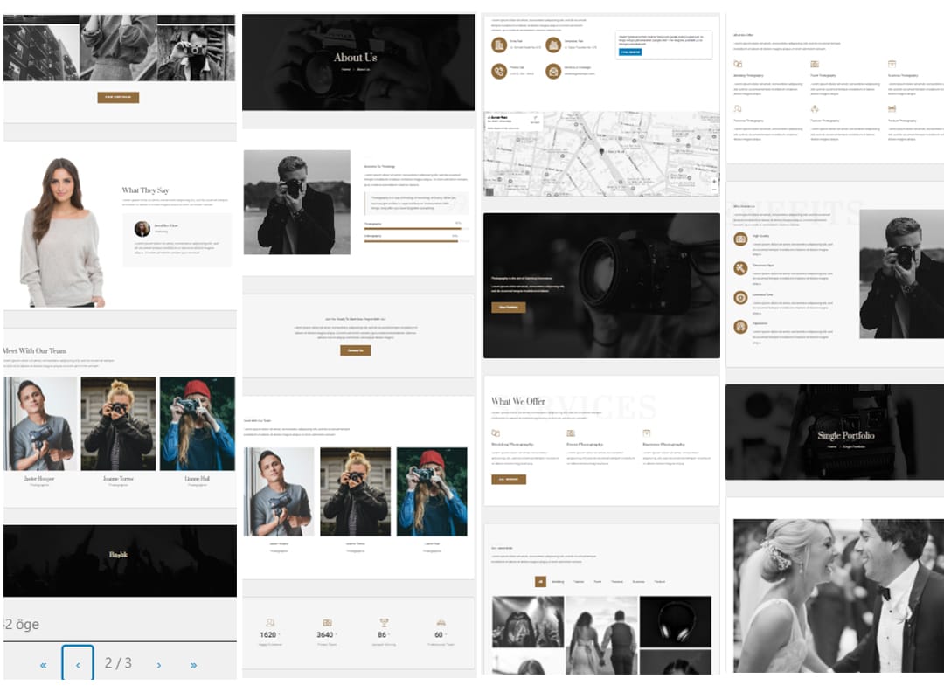Click the office address building icon

(498, 44)
